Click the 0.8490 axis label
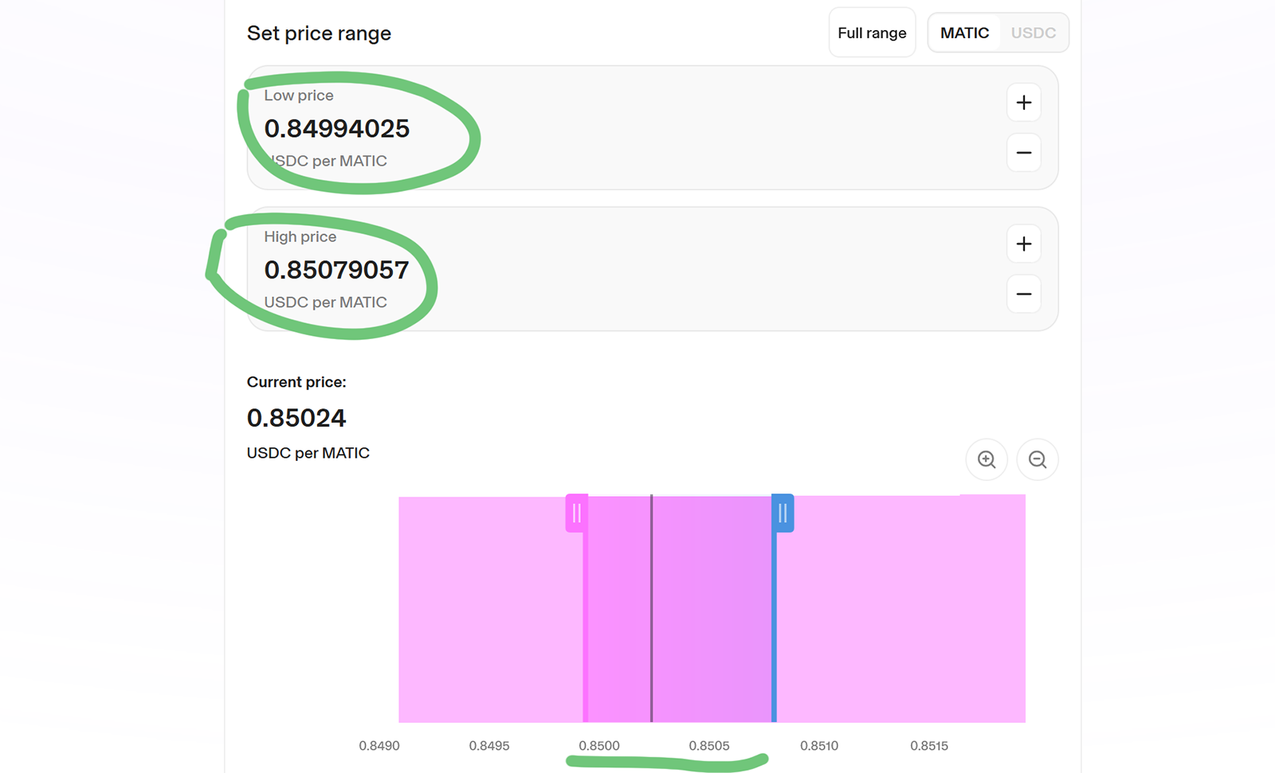The image size is (1275, 773). [x=379, y=746]
